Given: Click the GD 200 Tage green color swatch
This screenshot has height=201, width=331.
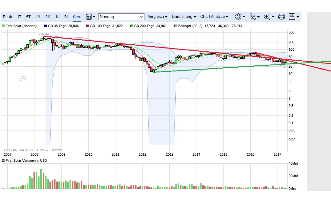Looking at the screenshot, I should coord(132,26).
